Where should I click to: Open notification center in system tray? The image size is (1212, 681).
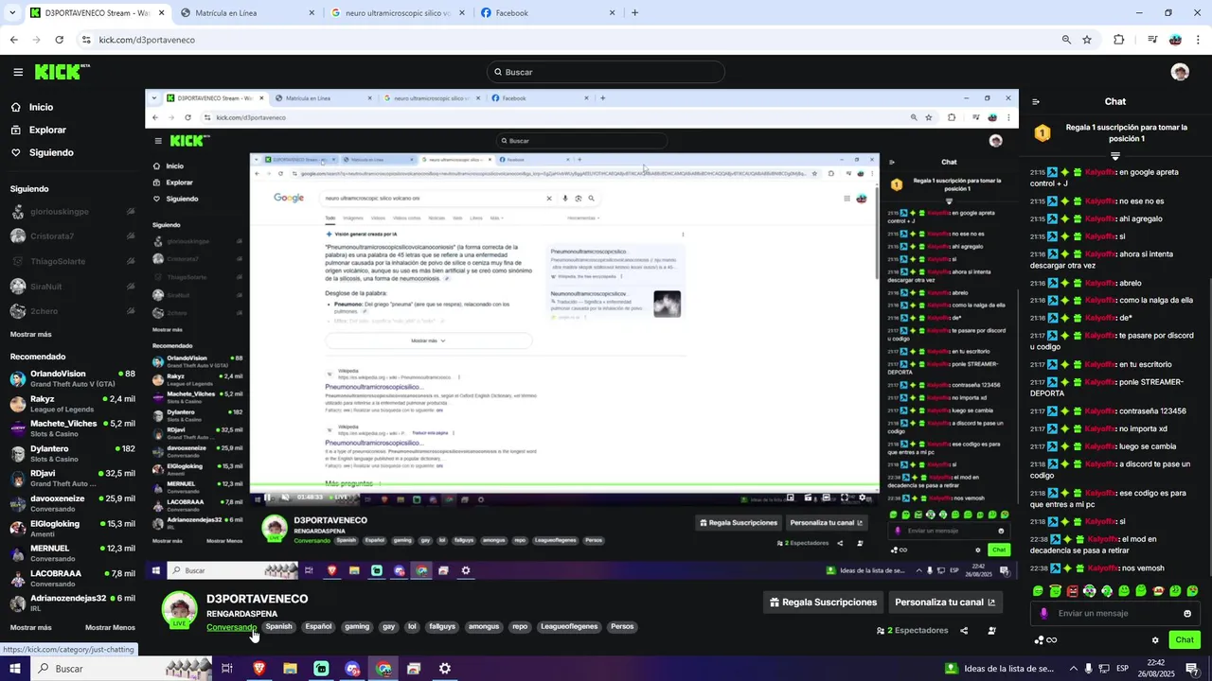tap(1192, 669)
